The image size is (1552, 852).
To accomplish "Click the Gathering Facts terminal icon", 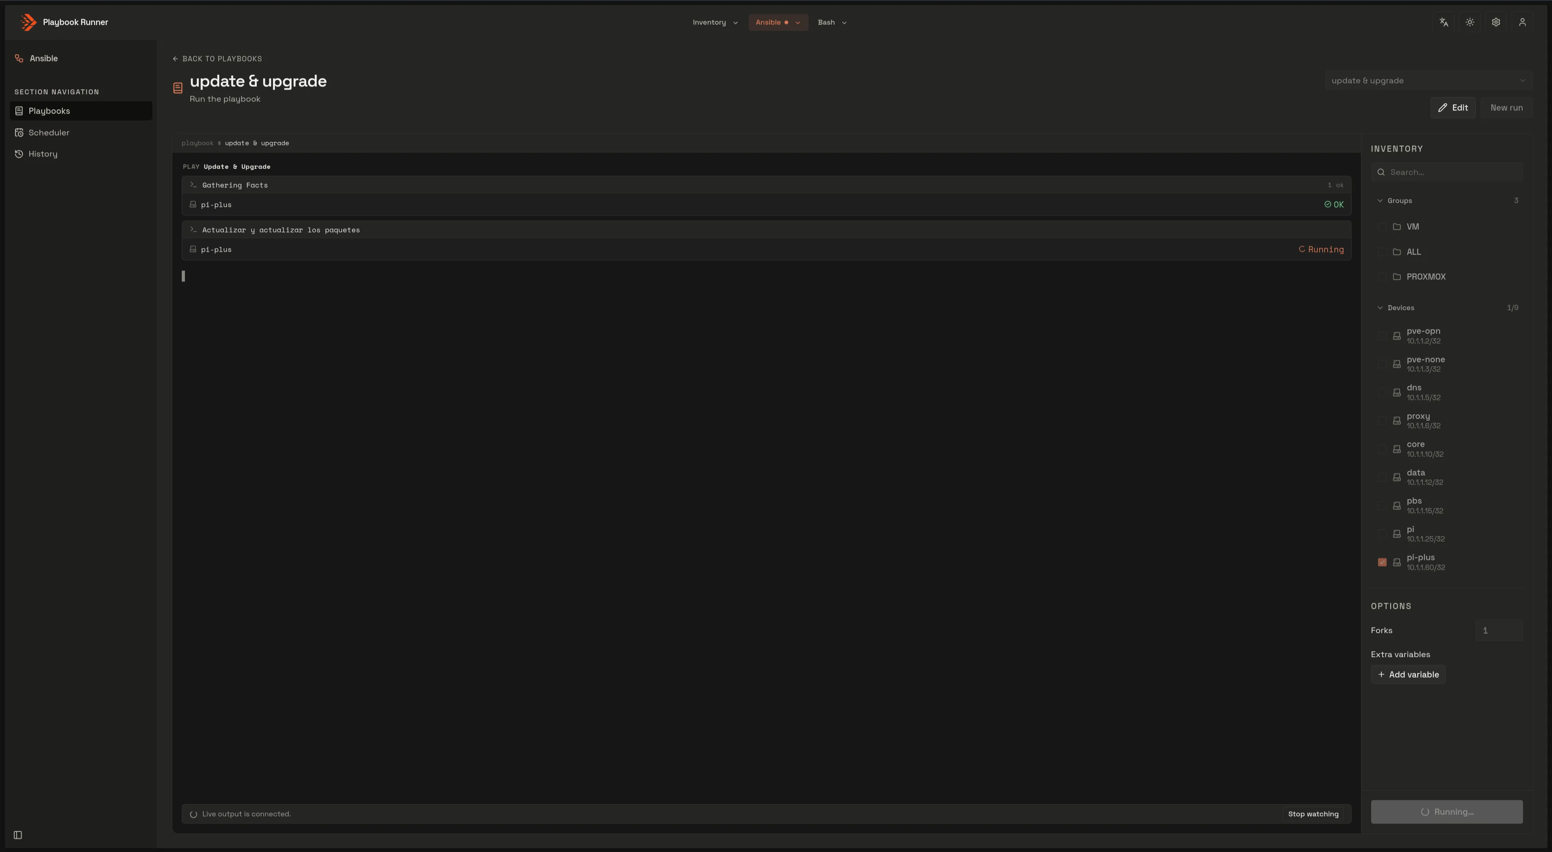I will [x=193, y=185].
